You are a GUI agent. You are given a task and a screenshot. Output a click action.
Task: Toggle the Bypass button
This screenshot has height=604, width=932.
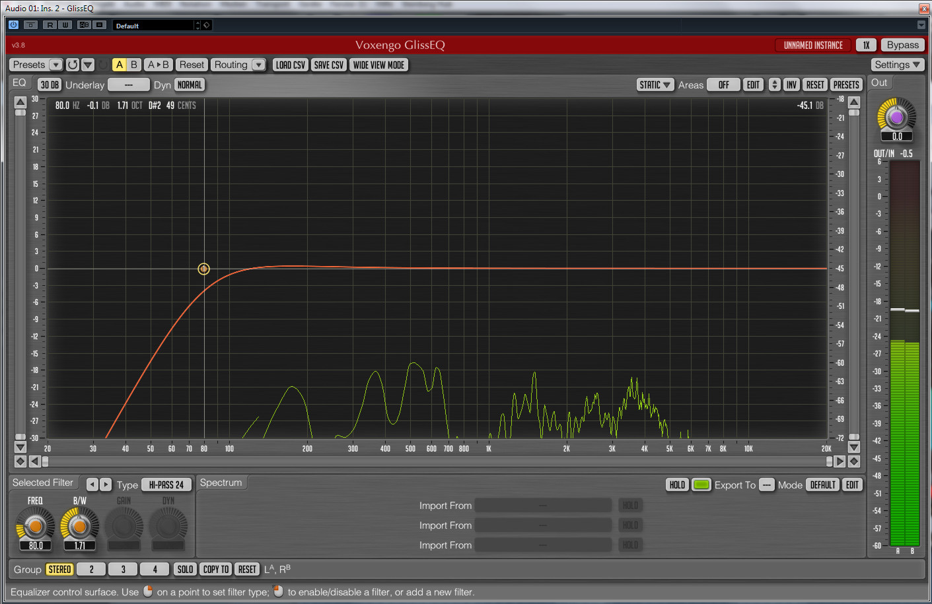click(x=902, y=45)
